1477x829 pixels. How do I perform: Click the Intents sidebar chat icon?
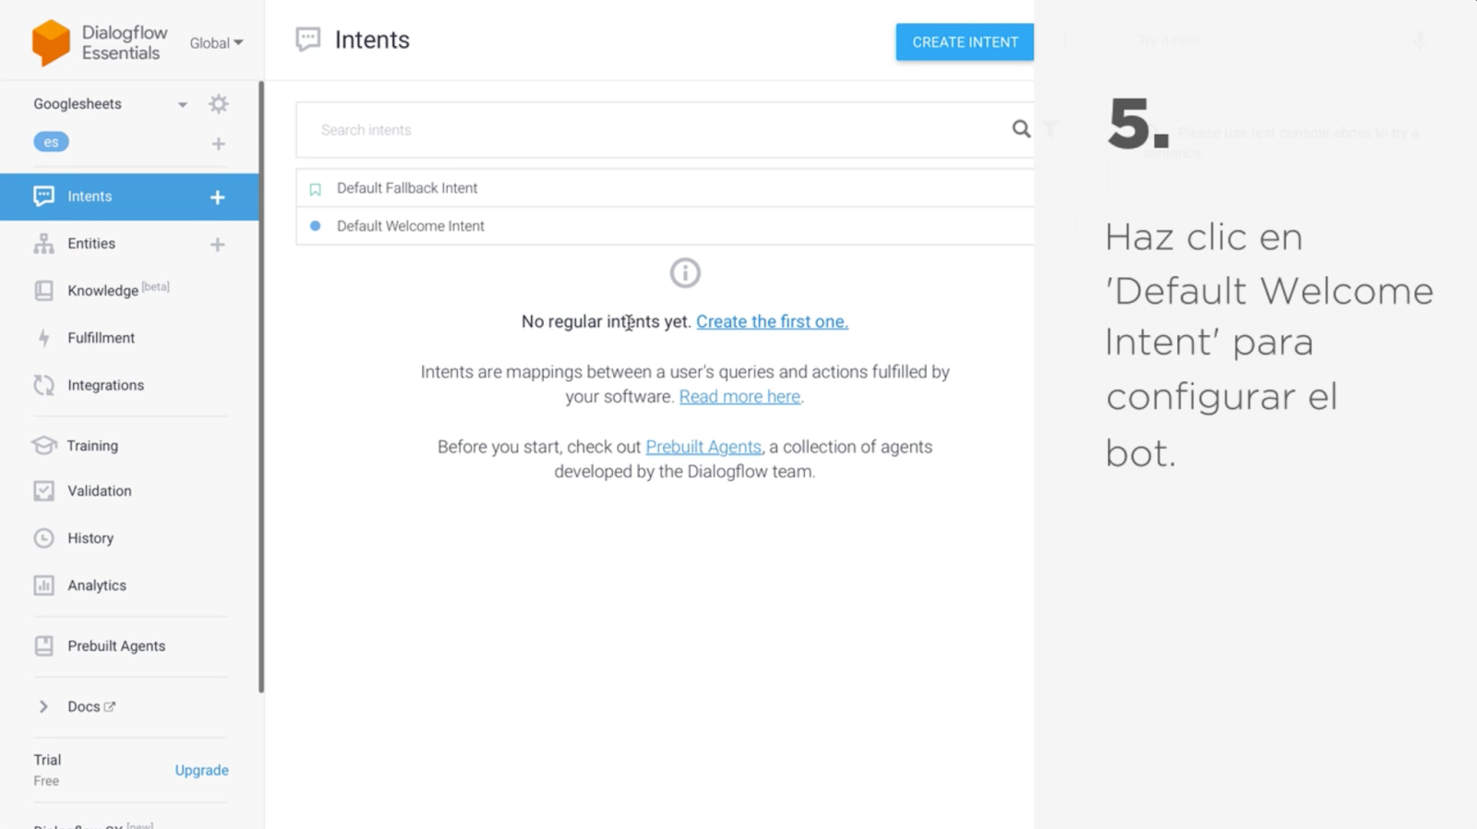pos(43,196)
